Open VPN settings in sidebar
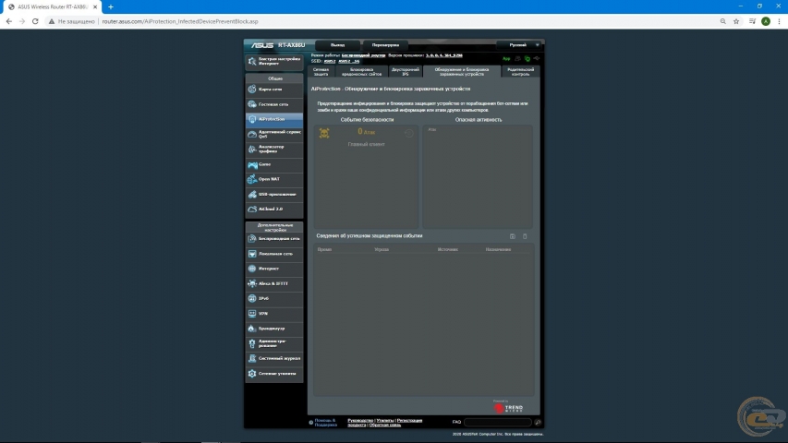The image size is (788, 443). (x=273, y=314)
